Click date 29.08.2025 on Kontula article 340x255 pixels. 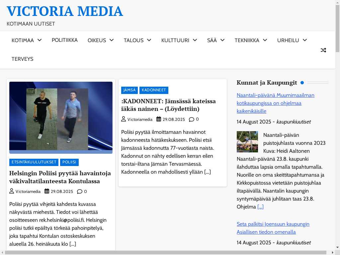coord(62,192)
